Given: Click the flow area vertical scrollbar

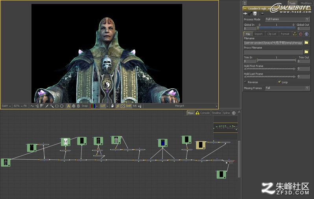Looking at the screenshot, I should click(239, 159).
